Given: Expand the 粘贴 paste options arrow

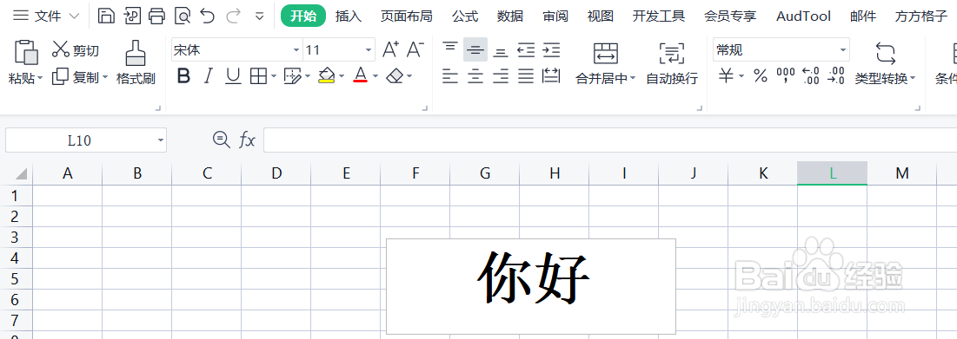Looking at the screenshot, I should pyautogui.click(x=40, y=79).
